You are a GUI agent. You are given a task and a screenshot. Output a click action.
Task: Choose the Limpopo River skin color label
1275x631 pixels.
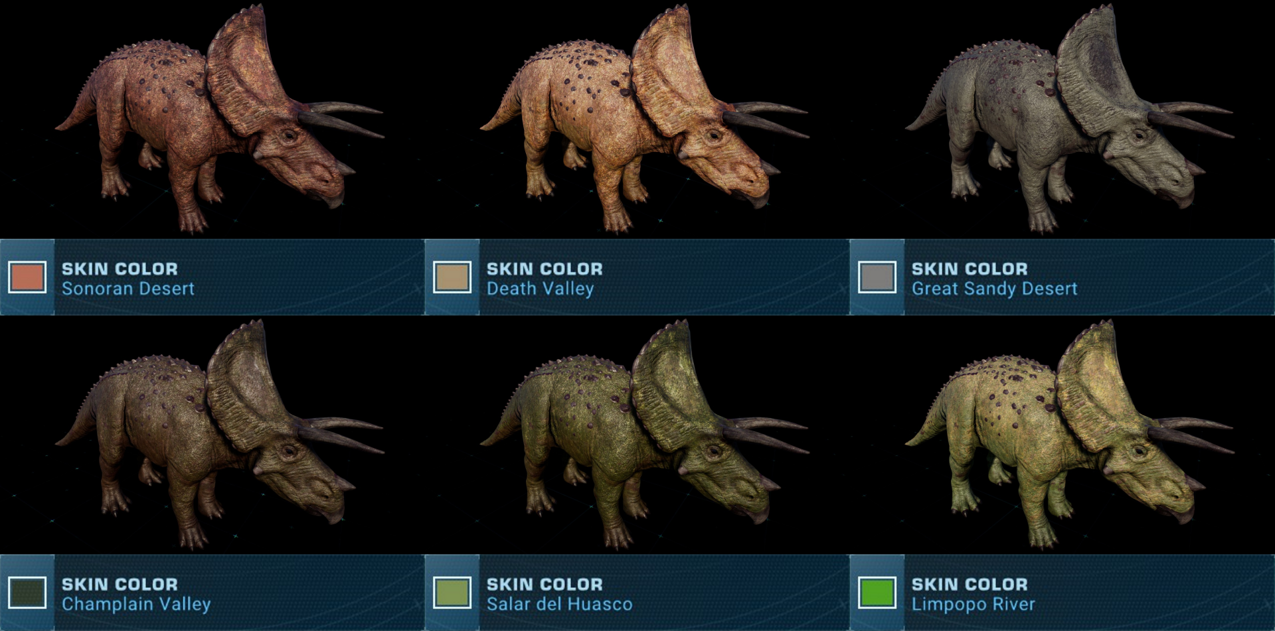tap(973, 604)
